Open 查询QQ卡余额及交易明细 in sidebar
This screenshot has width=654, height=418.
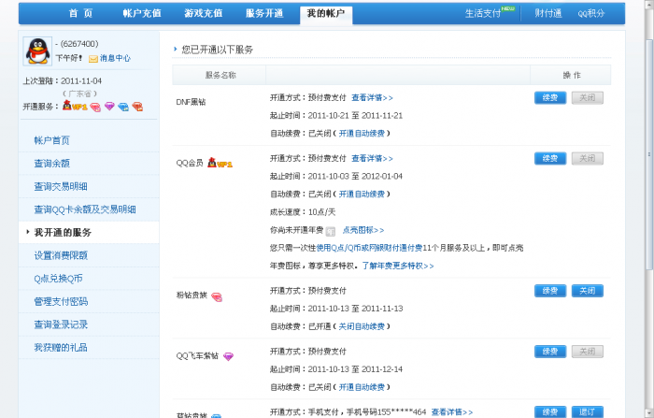pos(85,209)
